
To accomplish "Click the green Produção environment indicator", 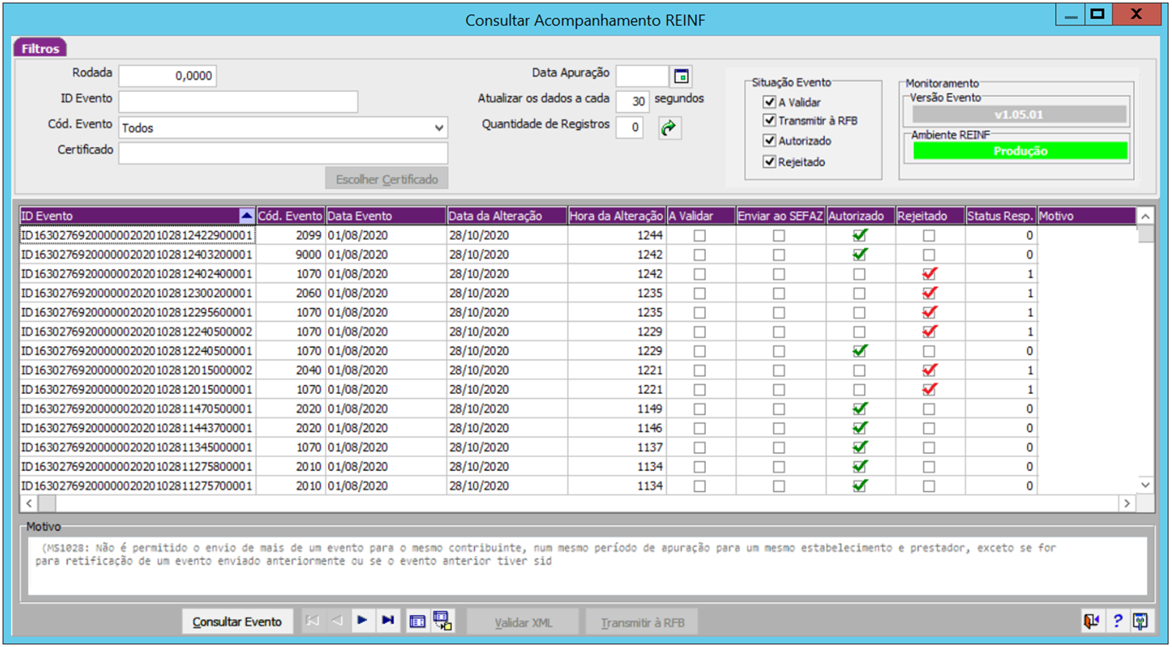I will click(1019, 151).
